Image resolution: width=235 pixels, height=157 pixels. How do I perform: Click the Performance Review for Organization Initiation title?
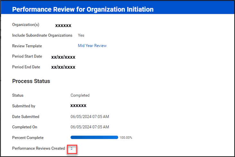click(x=83, y=9)
